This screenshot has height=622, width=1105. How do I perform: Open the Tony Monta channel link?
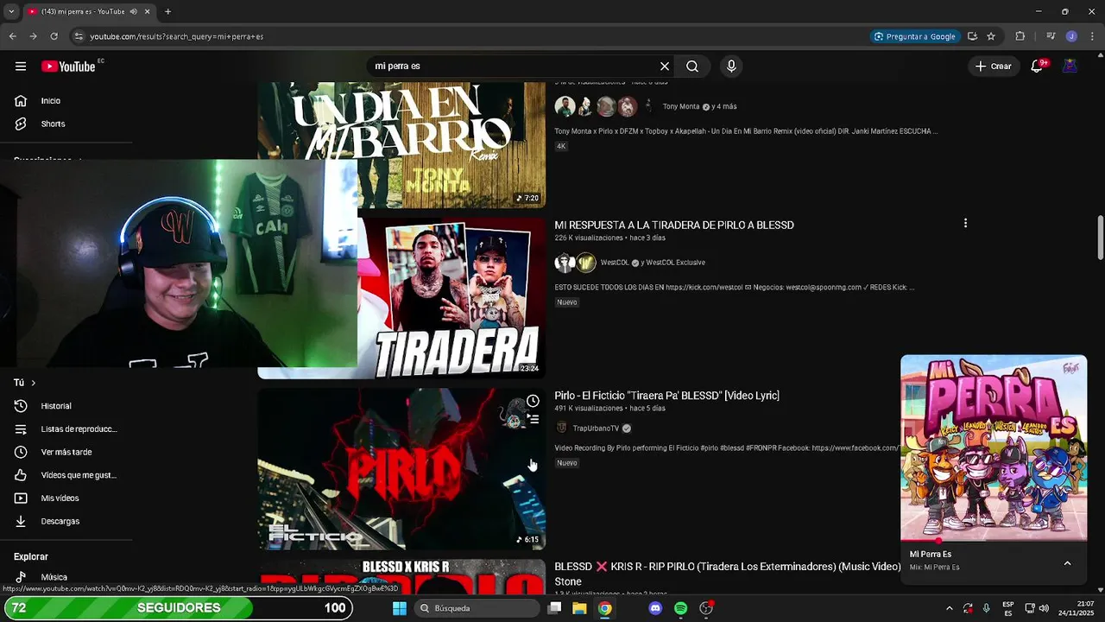(681, 107)
